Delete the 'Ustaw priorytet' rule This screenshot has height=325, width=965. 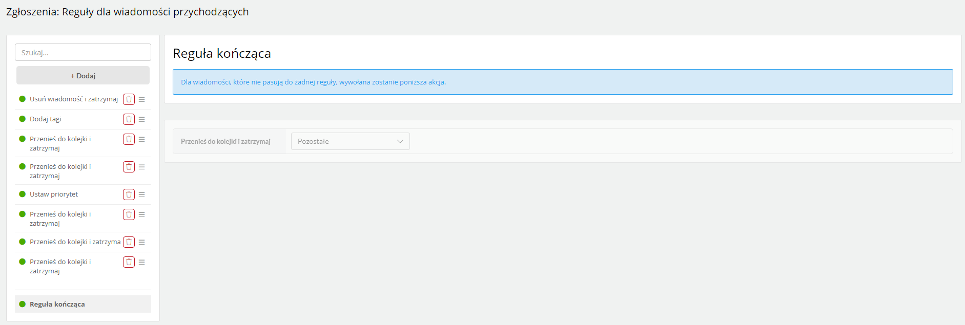coord(129,194)
